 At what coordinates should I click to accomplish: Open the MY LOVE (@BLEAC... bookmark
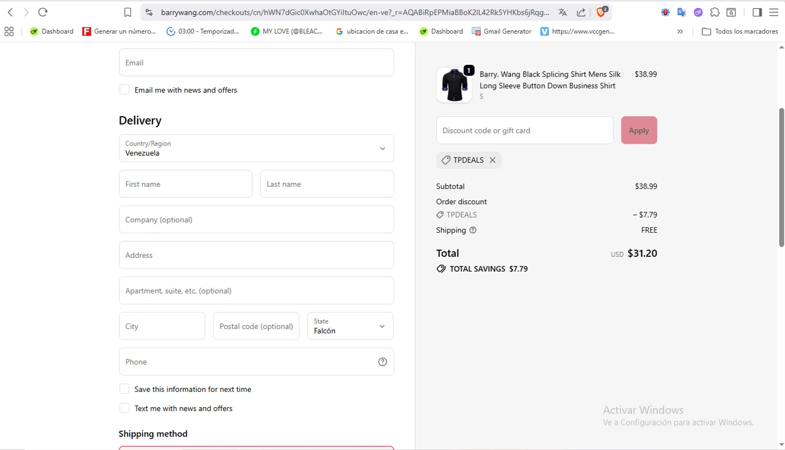click(287, 31)
